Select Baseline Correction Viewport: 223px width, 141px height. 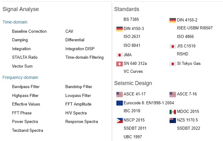click(29, 31)
